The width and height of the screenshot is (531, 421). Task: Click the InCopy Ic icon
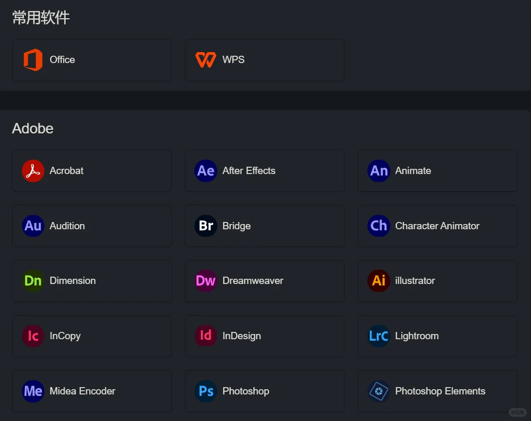33,336
